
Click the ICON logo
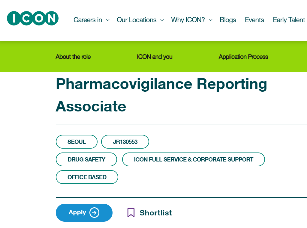tap(32, 18)
